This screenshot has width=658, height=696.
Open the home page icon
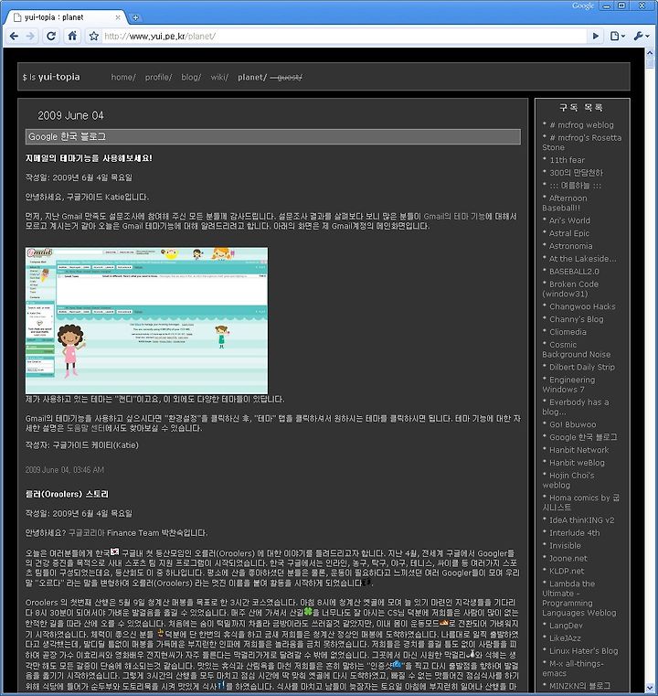point(72,36)
